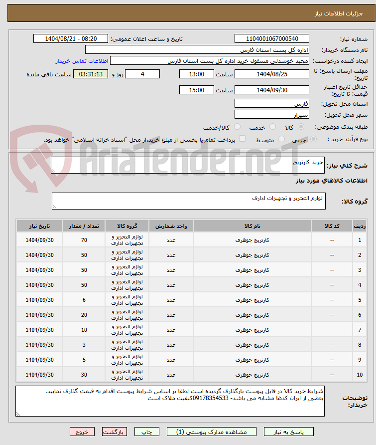This screenshot has width=376, height=445.
Task: Click the remaining days field showing 4
Action: tap(142, 74)
